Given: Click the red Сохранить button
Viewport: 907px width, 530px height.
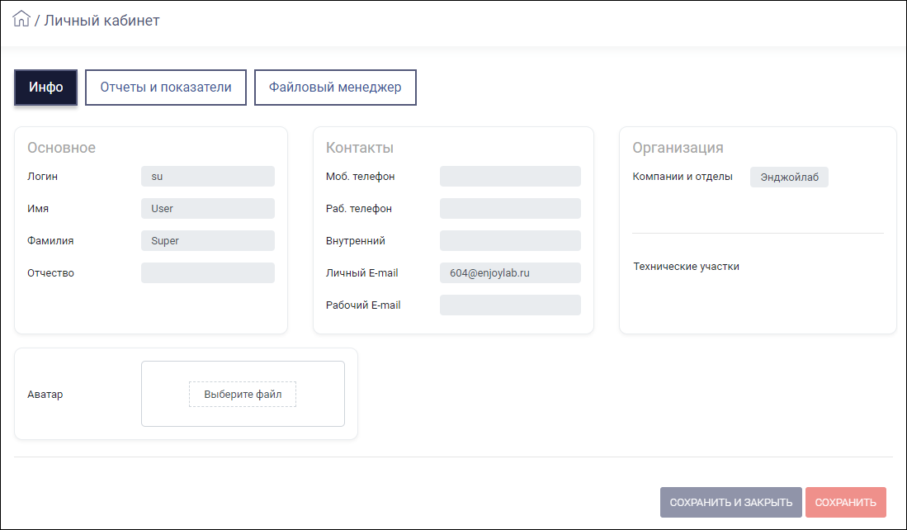Looking at the screenshot, I should [846, 502].
